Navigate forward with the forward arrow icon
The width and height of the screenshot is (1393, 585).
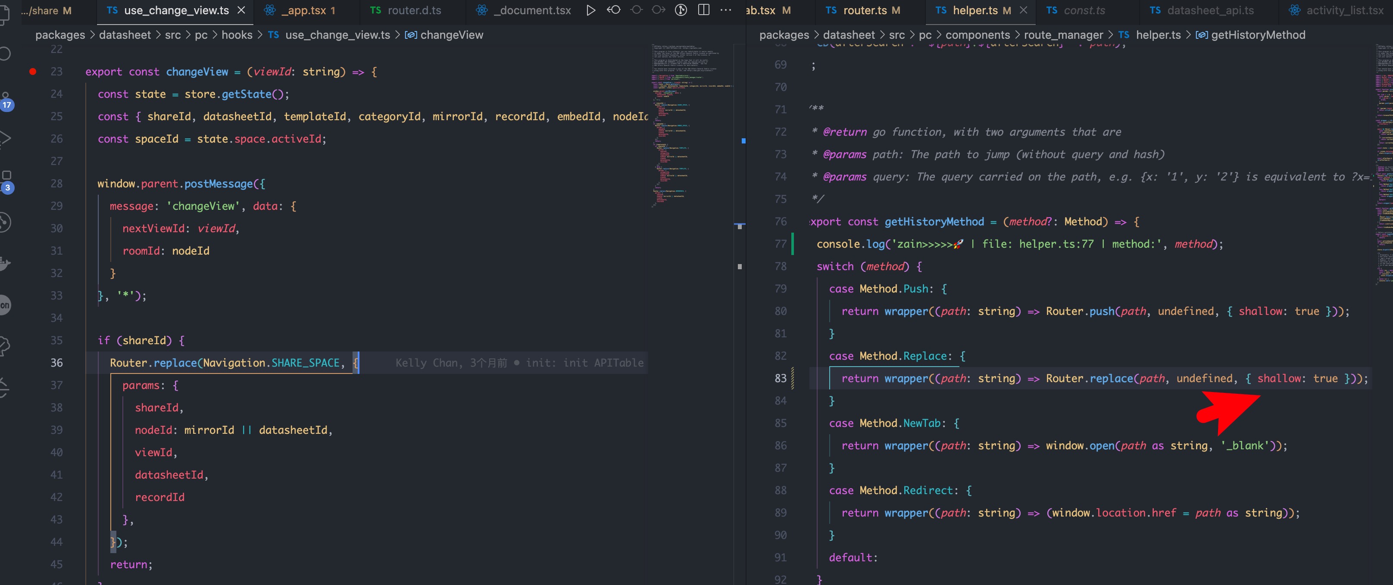tap(658, 10)
